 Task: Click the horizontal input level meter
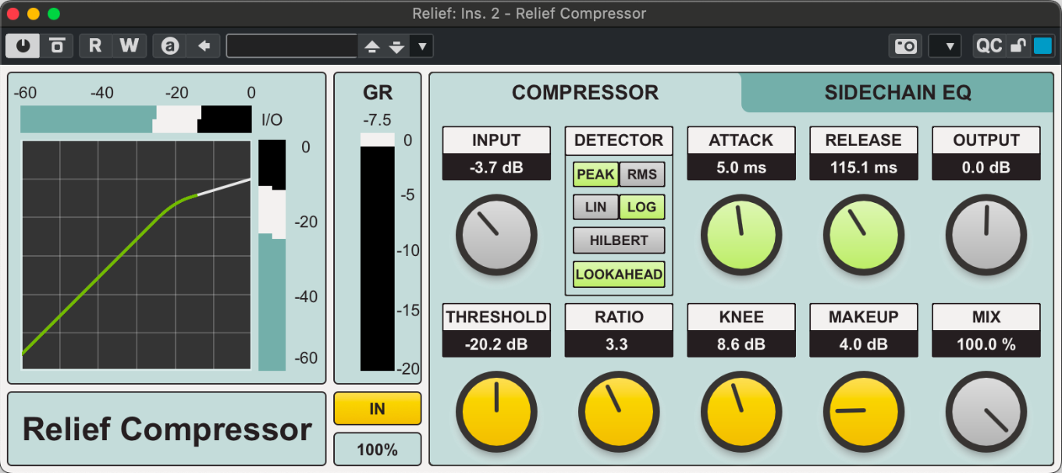(136, 119)
